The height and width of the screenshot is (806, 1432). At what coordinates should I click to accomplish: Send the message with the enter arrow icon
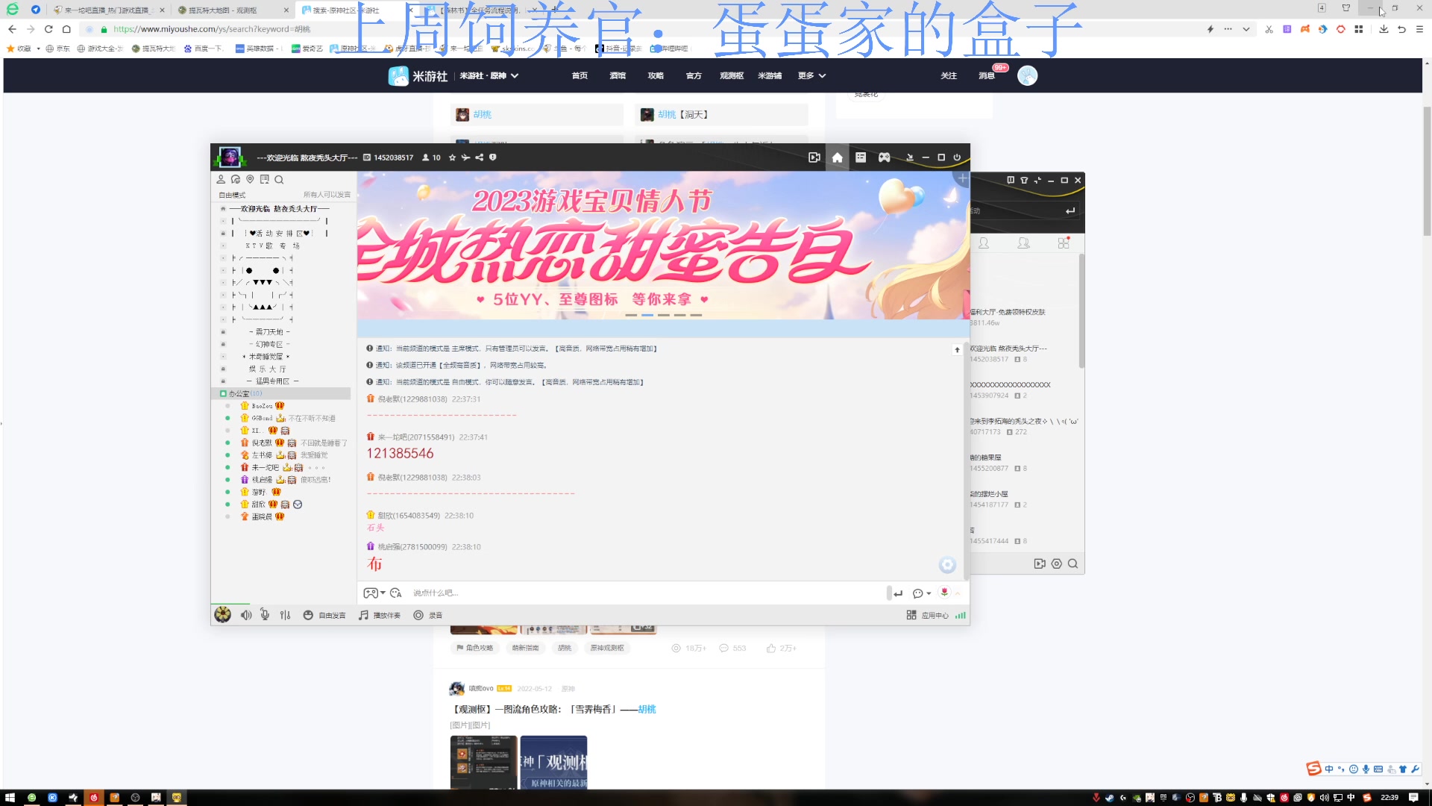[898, 593]
